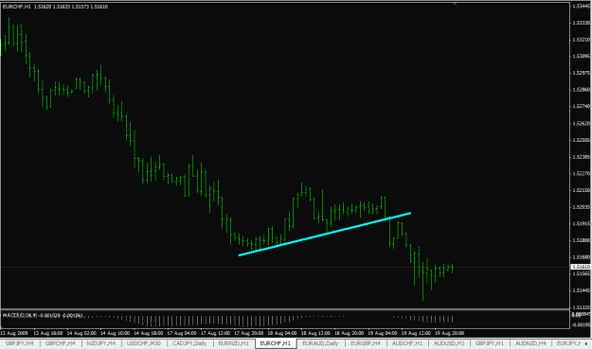
Task: Click the MACD indicator label
Action: click(43, 315)
